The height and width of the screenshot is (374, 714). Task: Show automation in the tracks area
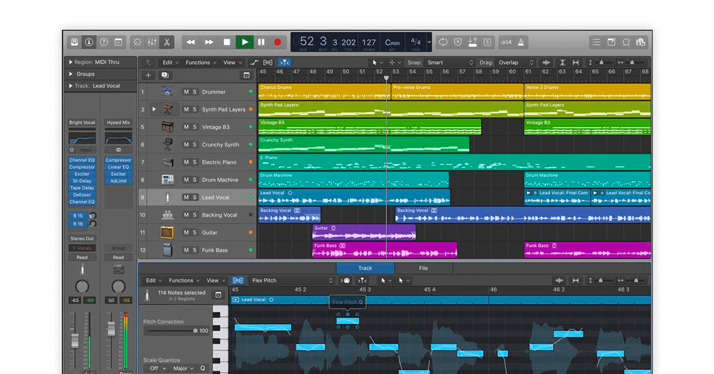[255, 63]
